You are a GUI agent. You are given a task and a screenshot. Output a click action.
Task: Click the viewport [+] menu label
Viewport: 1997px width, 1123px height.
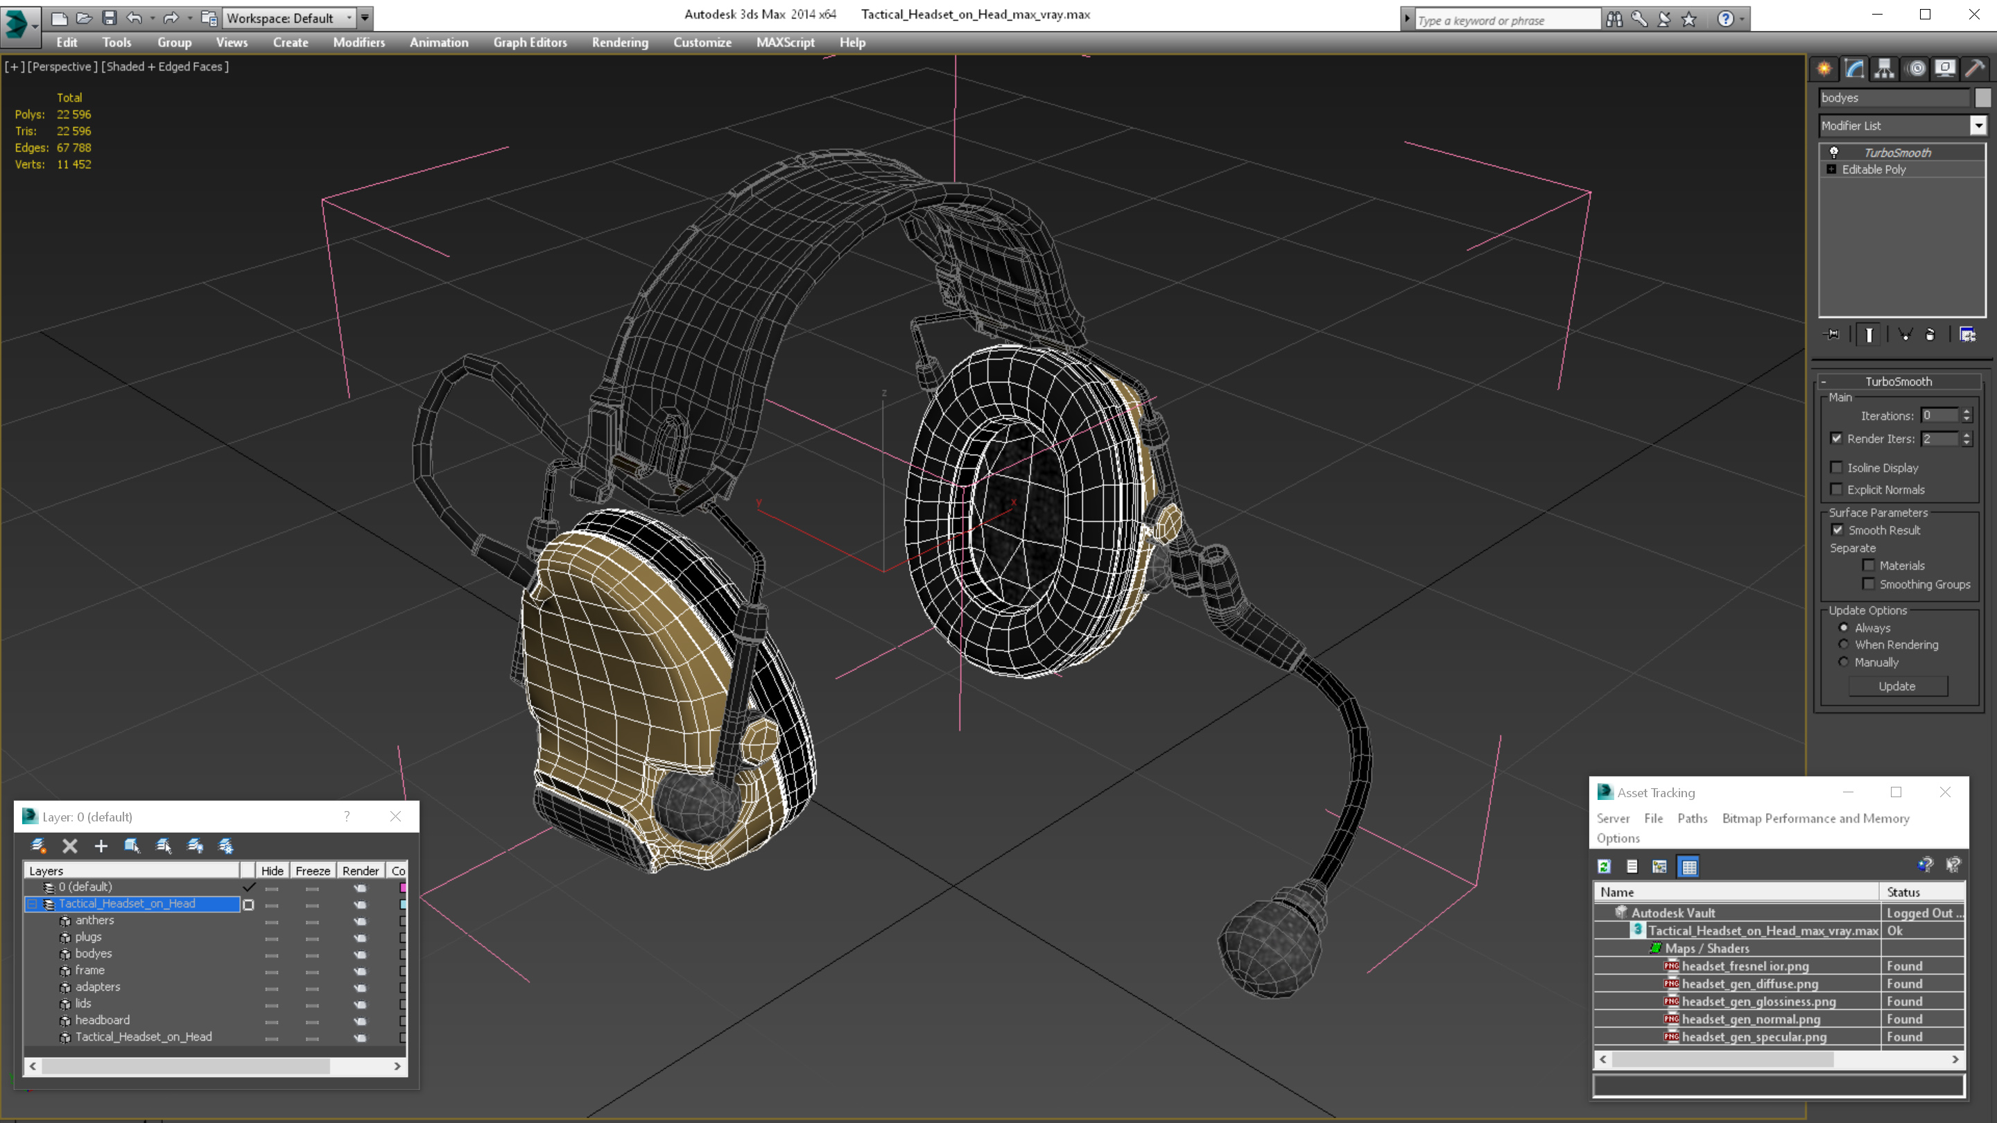click(x=14, y=67)
